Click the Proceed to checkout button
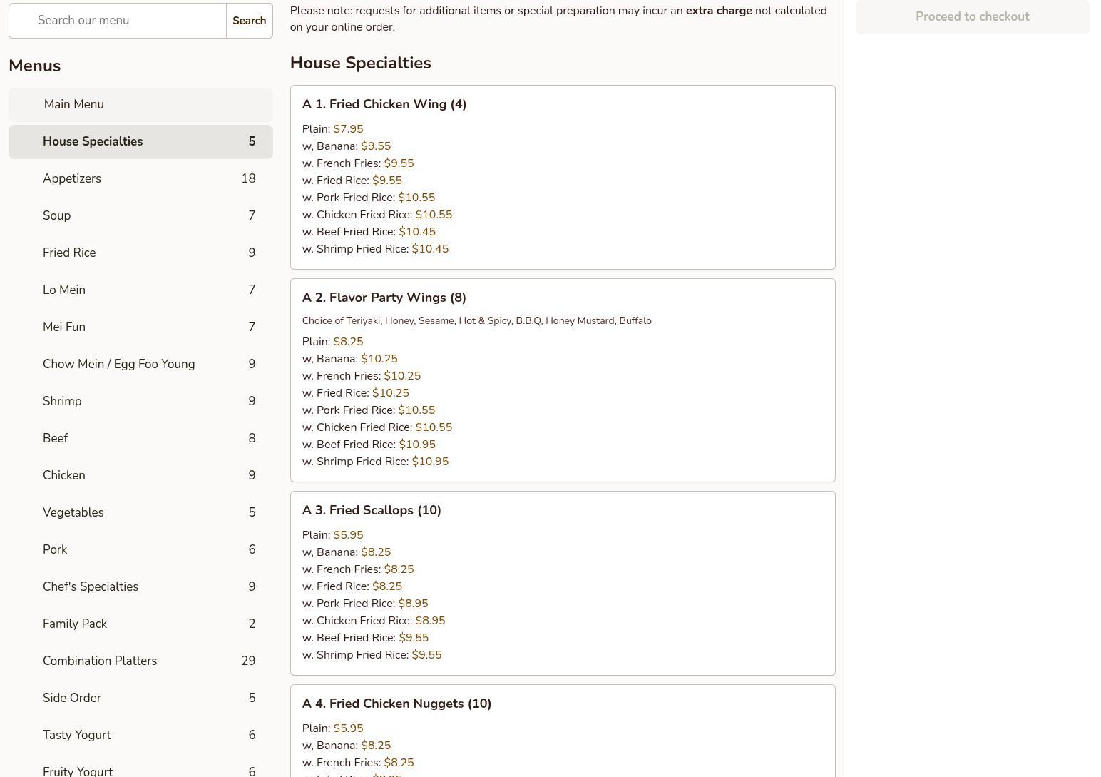 (x=972, y=17)
